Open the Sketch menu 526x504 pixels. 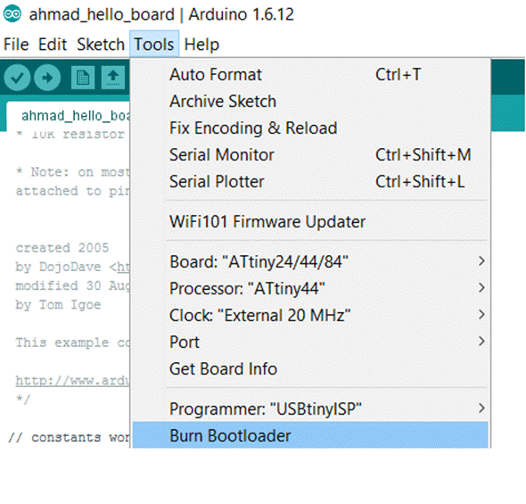(x=101, y=45)
